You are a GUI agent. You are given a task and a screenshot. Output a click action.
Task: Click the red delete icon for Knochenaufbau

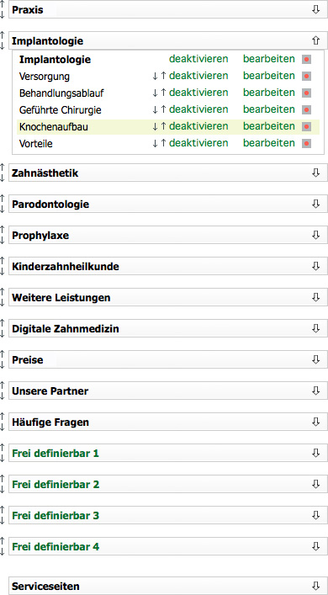point(306,127)
